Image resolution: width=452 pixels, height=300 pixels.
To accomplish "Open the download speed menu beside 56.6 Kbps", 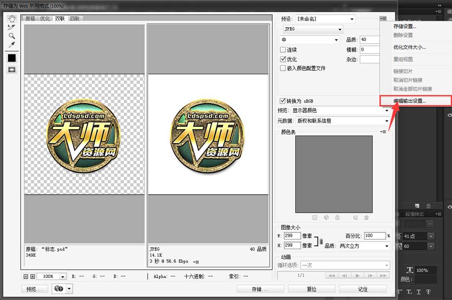I will point(196,262).
